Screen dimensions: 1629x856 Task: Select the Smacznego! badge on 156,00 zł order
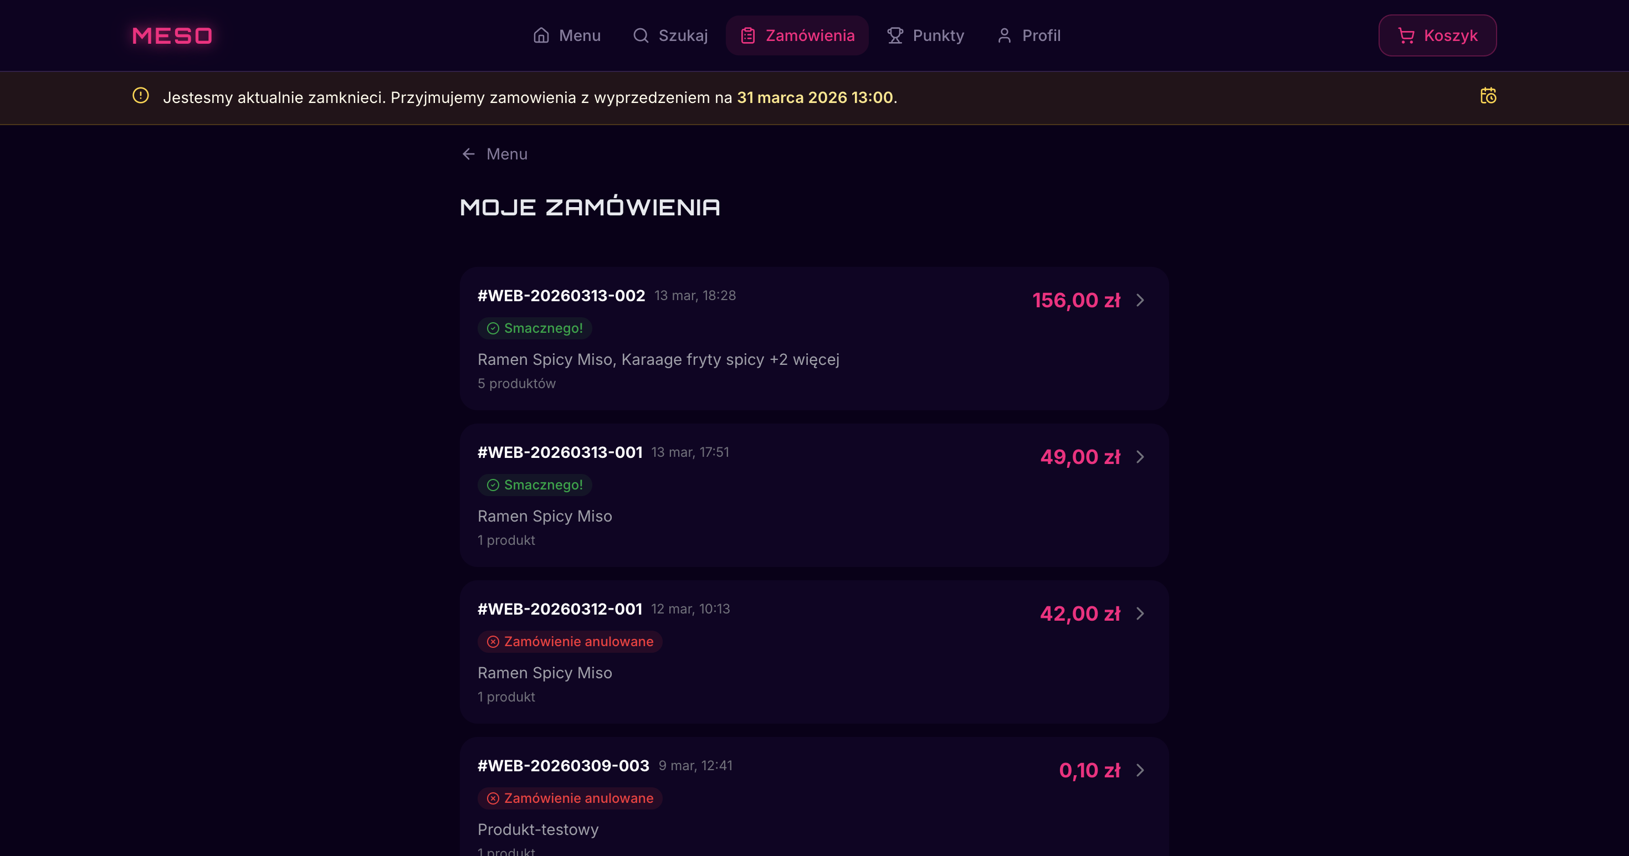[535, 328]
